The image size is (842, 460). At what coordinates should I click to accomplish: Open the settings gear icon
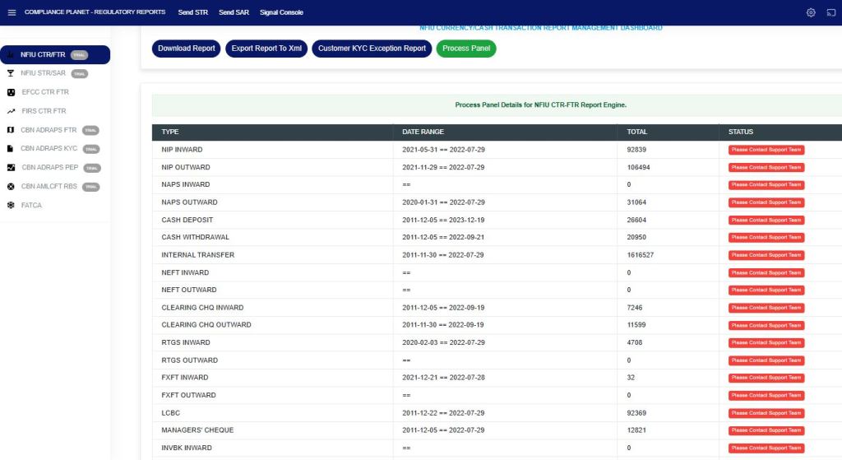811,12
